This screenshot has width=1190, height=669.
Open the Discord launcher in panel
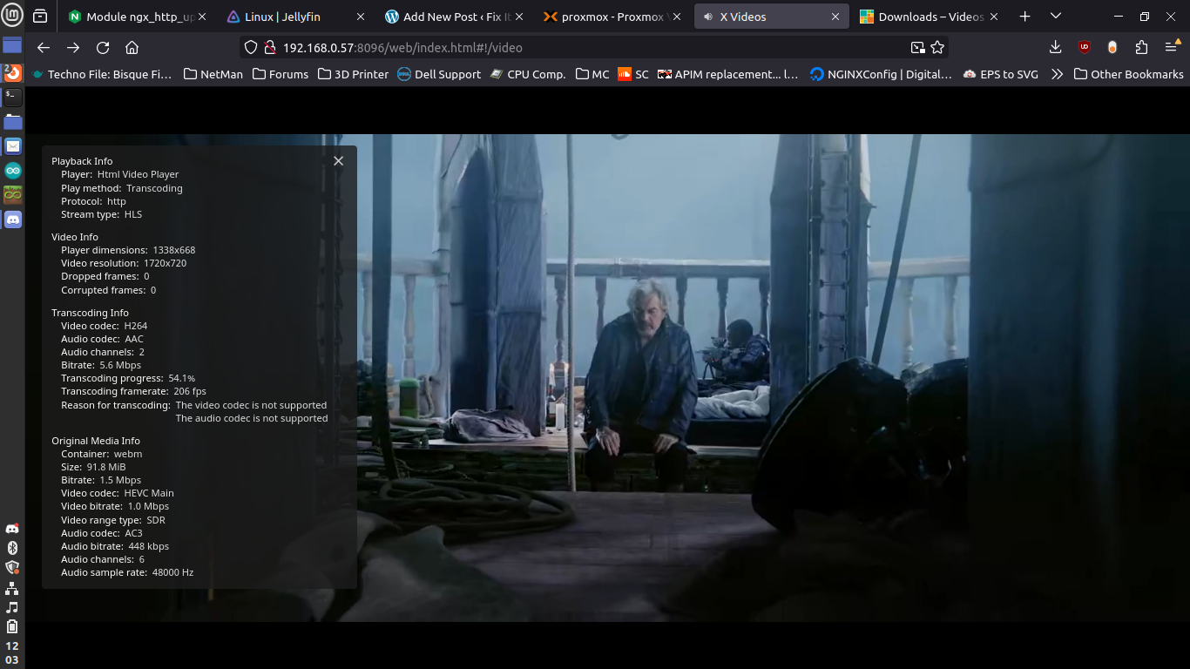click(x=12, y=220)
